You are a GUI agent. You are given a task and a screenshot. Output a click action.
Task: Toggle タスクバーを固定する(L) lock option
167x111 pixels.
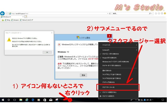tap(118, 92)
